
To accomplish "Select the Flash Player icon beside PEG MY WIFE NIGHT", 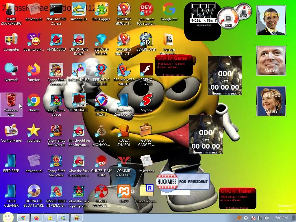I will 147,75.
